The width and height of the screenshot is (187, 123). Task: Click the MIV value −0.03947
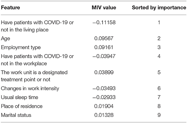[104, 56]
